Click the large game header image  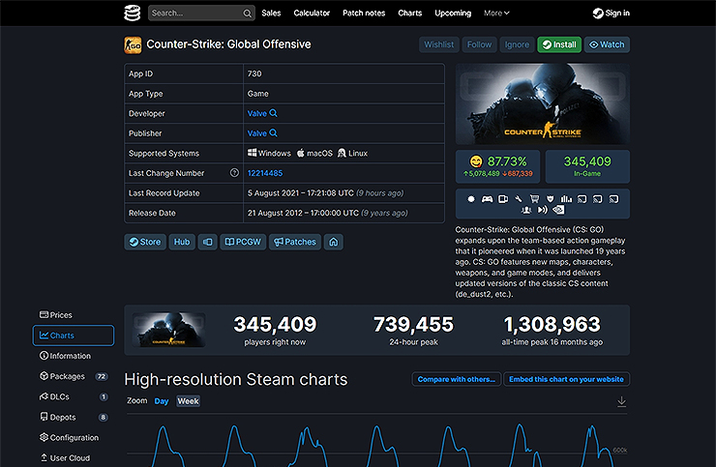[543, 104]
